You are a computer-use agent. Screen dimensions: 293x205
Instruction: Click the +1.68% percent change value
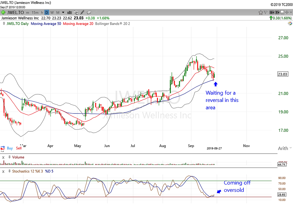coord(103,18)
